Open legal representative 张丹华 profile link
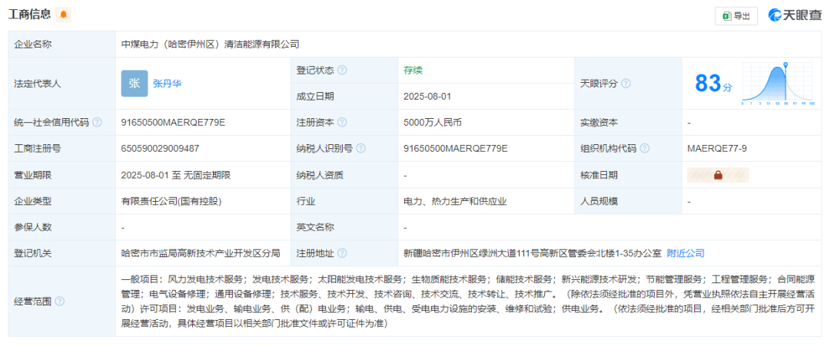Image resolution: width=830 pixels, height=346 pixels. [167, 83]
